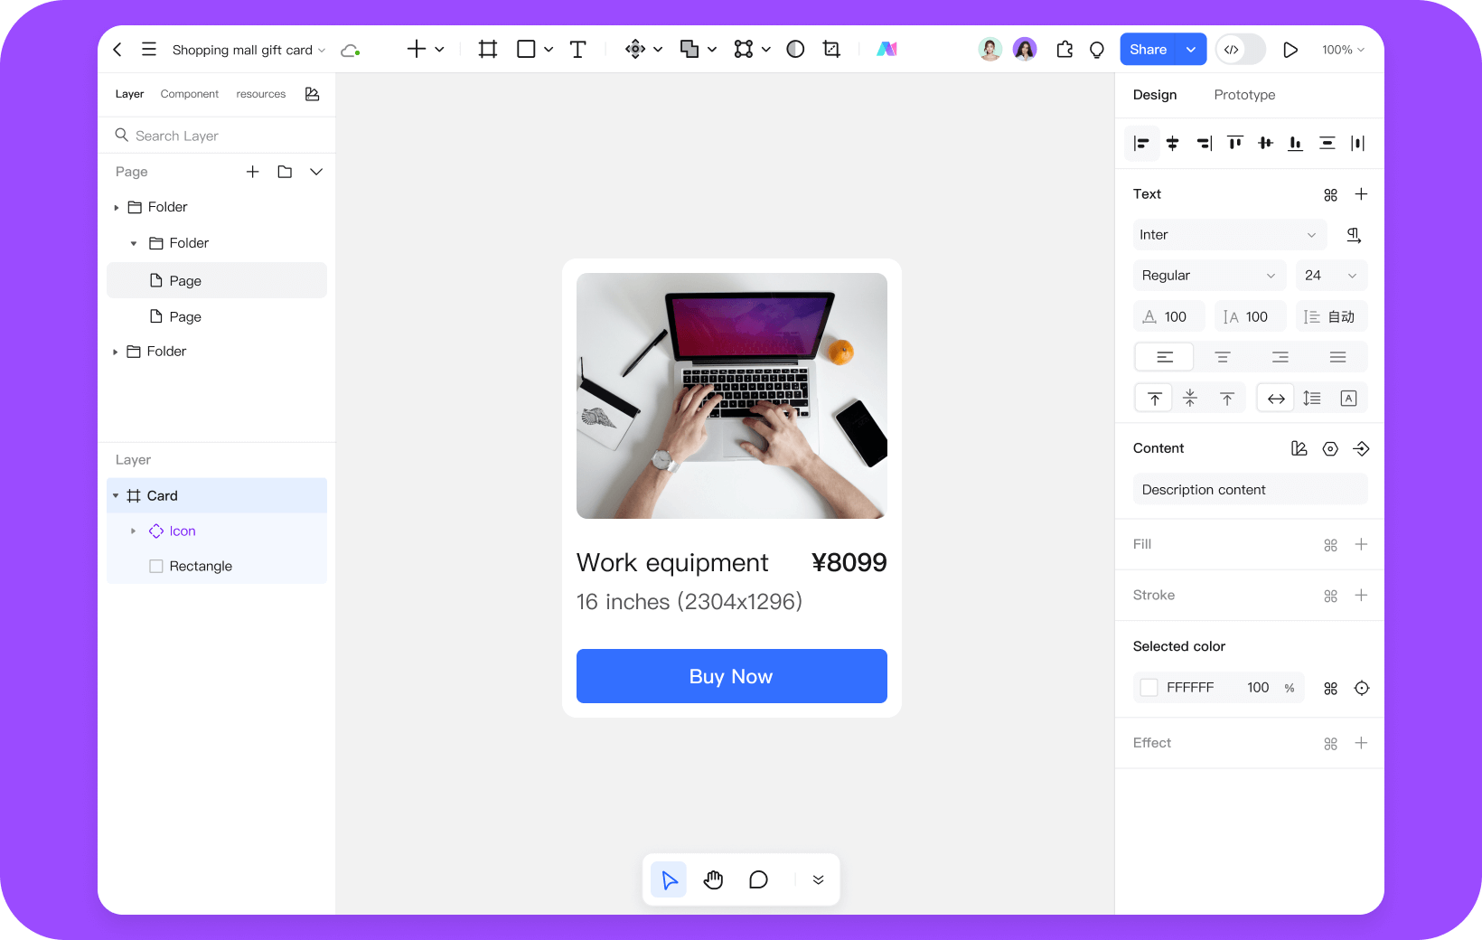Click the Search Layer field
Image resolution: width=1482 pixels, height=940 pixels.
[x=217, y=136]
